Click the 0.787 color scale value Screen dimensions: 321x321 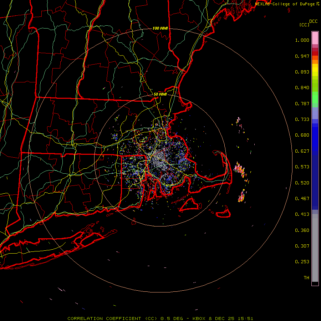pos(302,103)
